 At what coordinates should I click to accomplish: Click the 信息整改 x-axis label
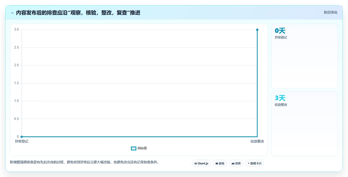(x=257, y=141)
